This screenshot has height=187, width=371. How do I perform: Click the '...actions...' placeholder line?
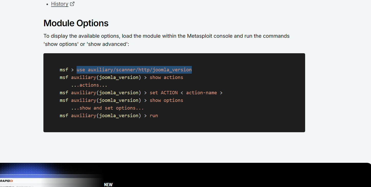pos(89,85)
